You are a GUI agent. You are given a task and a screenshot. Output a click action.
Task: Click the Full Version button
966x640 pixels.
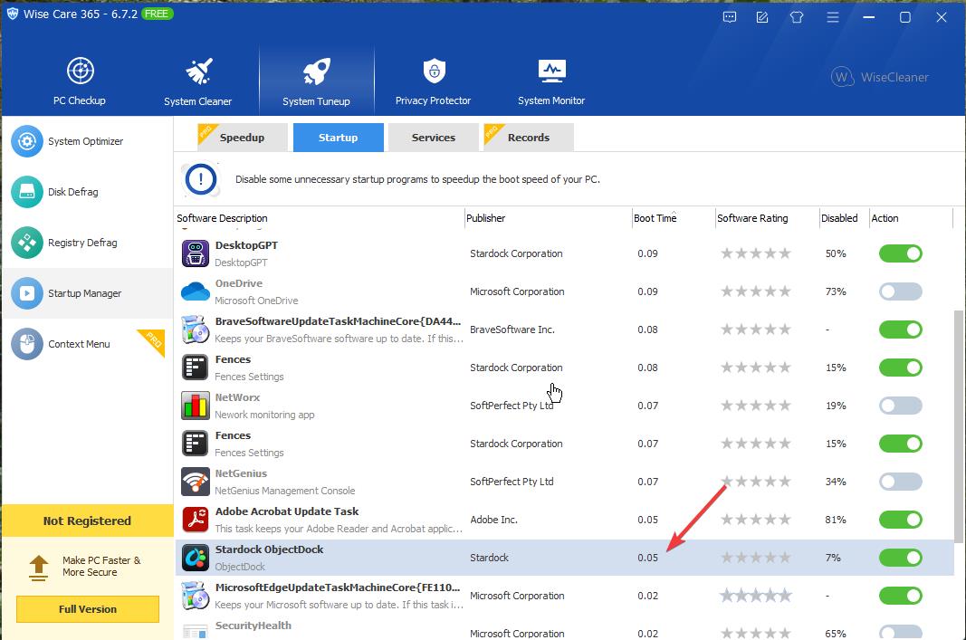coord(88,609)
